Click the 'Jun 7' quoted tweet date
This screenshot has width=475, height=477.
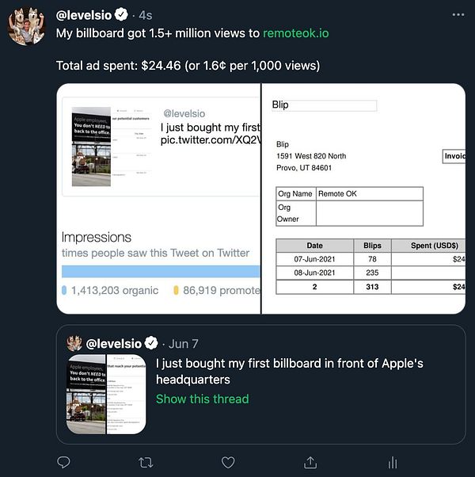(x=184, y=344)
